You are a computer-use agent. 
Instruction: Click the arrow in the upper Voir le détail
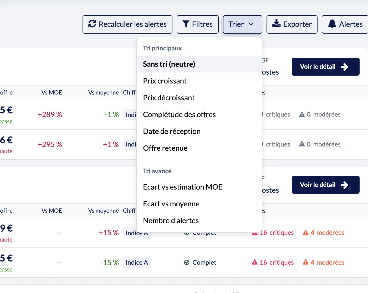pos(344,67)
